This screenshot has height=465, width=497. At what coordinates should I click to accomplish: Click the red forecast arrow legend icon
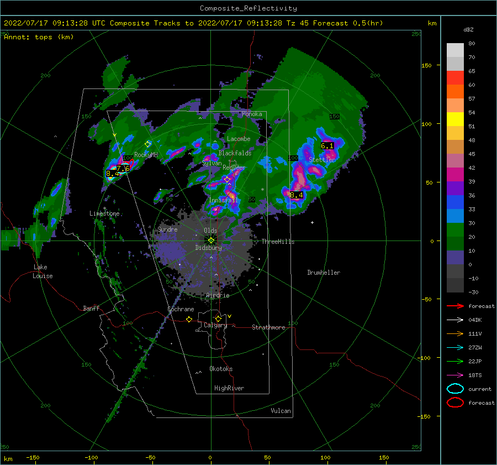pyautogui.click(x=455, y=306)
